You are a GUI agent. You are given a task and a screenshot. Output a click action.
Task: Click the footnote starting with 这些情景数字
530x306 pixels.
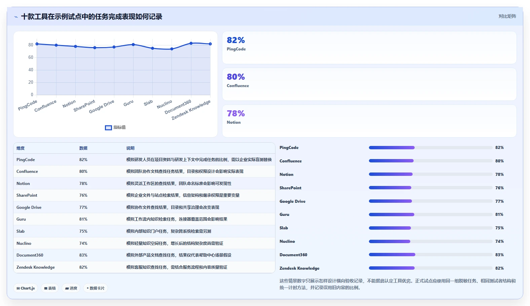pos(397,284)
